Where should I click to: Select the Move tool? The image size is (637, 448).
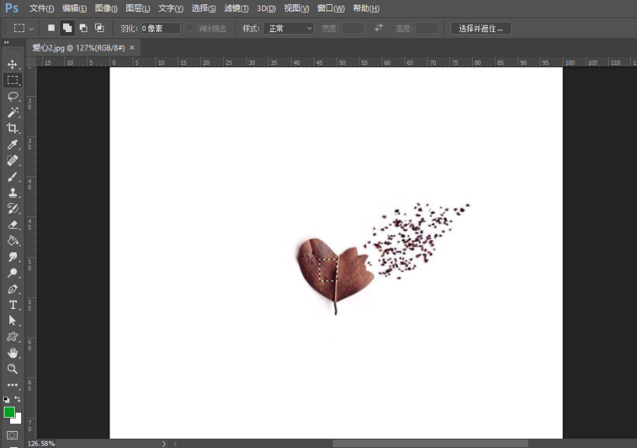click(13, 64)
